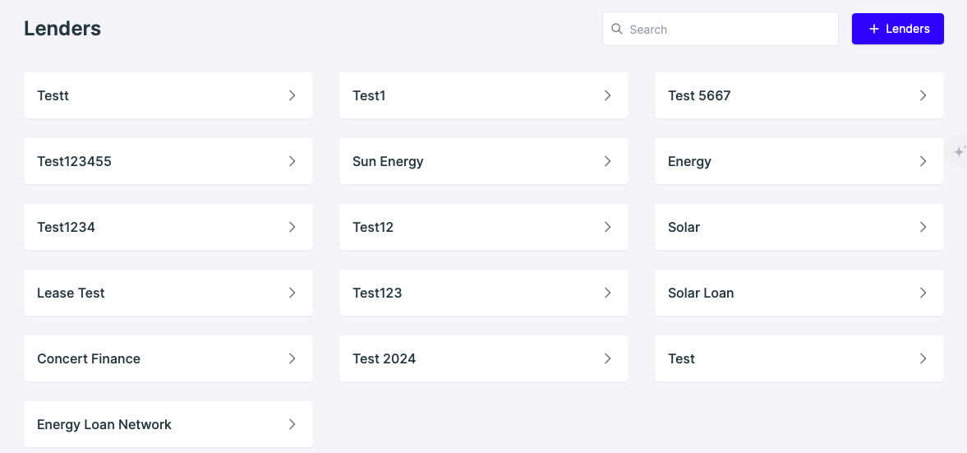Select the Test12 lender entry
The width and height of the screenshot is (967, 453).
coord(483,227)
